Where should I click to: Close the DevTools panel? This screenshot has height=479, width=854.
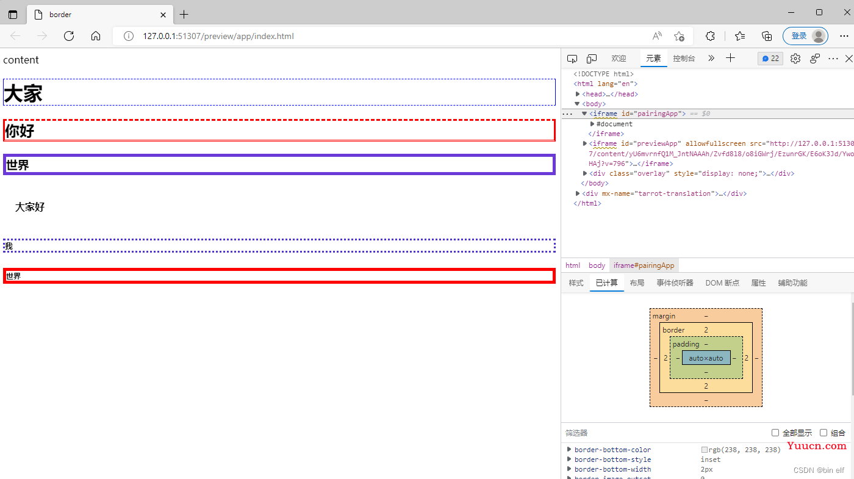click(x=849, y=59)
